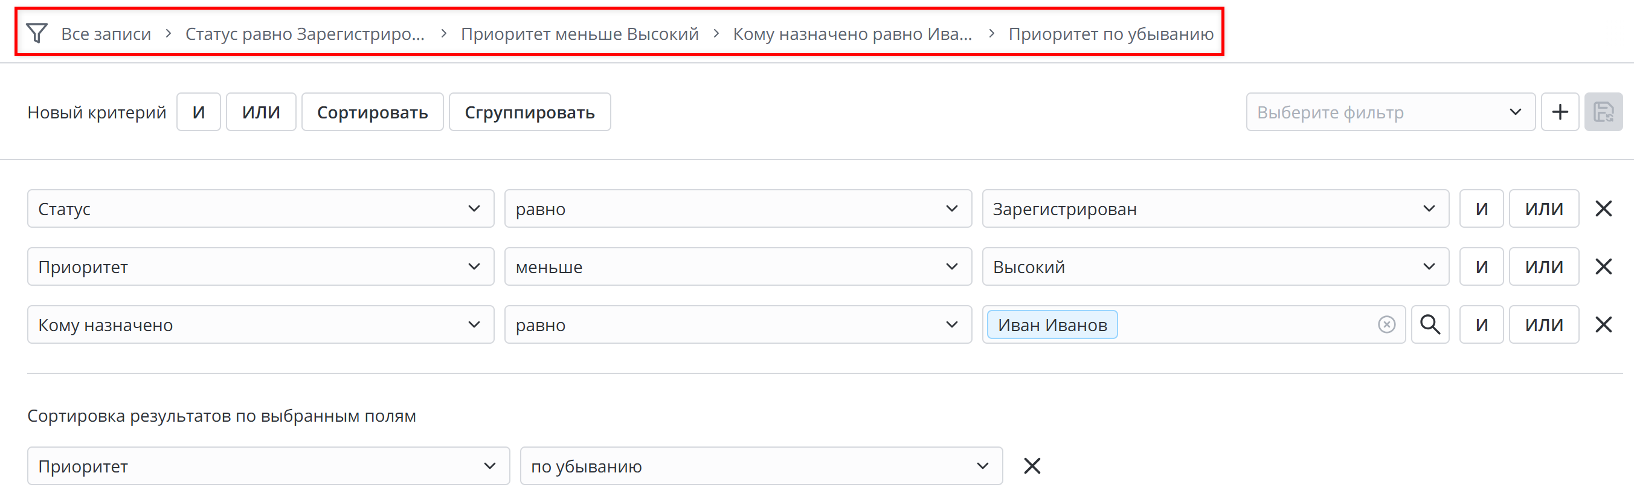Clear Иван Иванов chip using its circle icon

1386,324
